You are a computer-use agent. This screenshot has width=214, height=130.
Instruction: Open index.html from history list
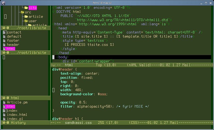click(17, 115)
